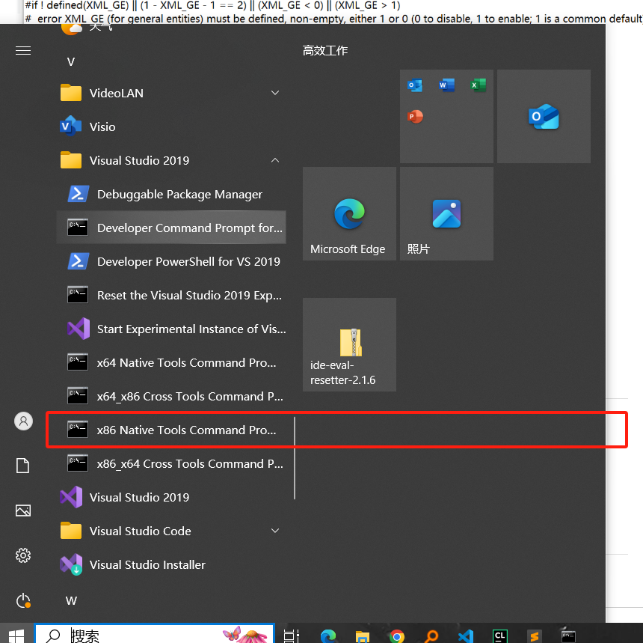Open Developer PowerShell for VS 2019

click(x=171, y=261)
